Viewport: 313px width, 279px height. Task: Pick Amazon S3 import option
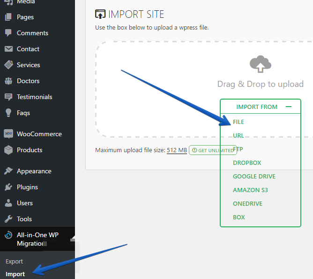[250, 190]
